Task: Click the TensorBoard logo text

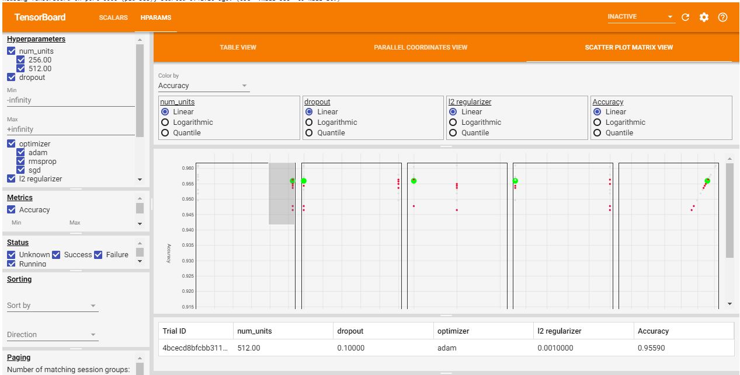Action: point(40,17)
